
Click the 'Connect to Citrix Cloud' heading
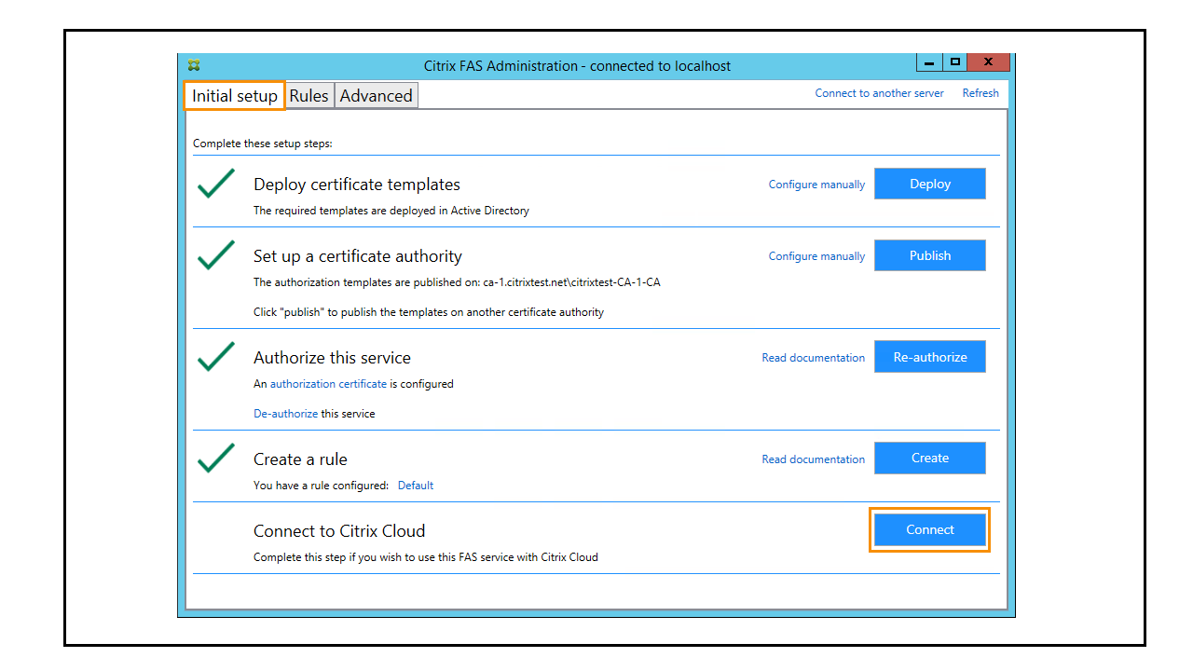click(339, 531)
